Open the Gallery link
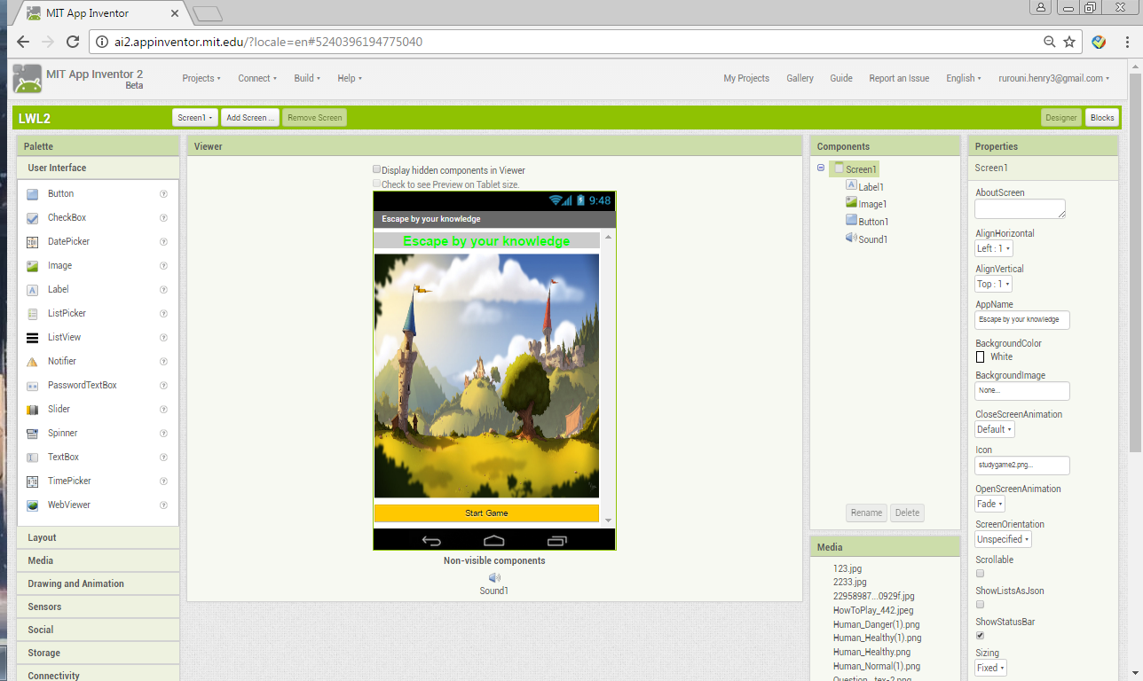Image resolution: width=1143 pixels, height=681 pixels. (x=800, y=78)
